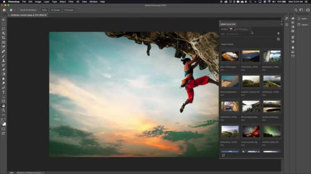This screenshot has height=174, width=311.
Task: Toggle the grid view icon in Asset Link panel
Action: tap(278, 39)
